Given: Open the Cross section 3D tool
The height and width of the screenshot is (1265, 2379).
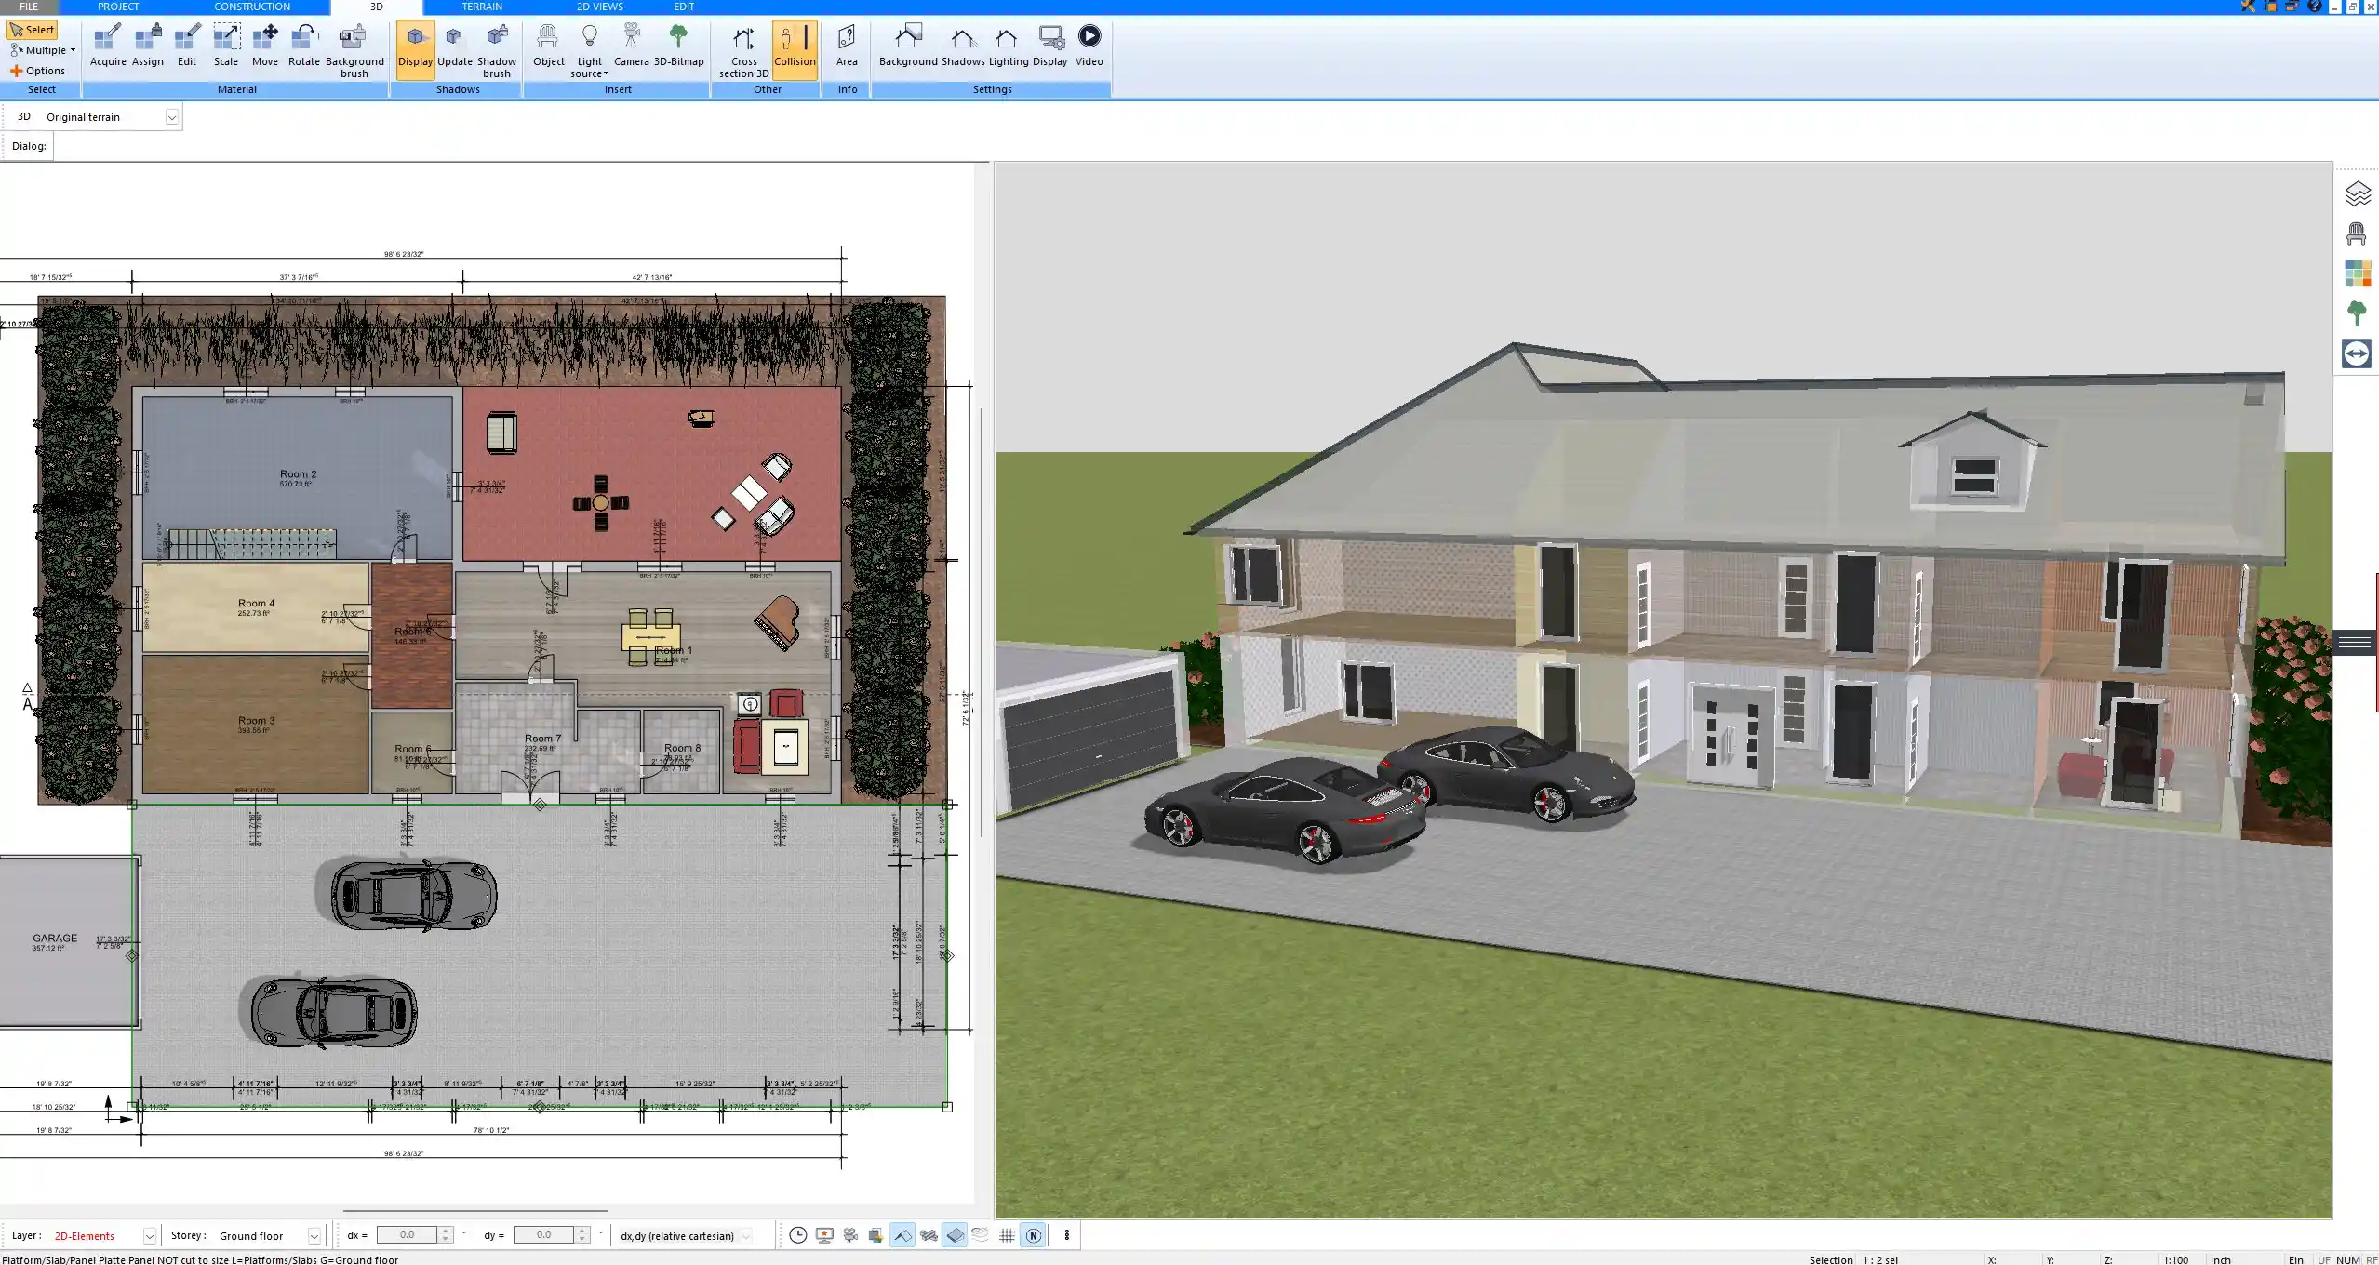Looking at the screenshot, I should click(x=742, y=47).
